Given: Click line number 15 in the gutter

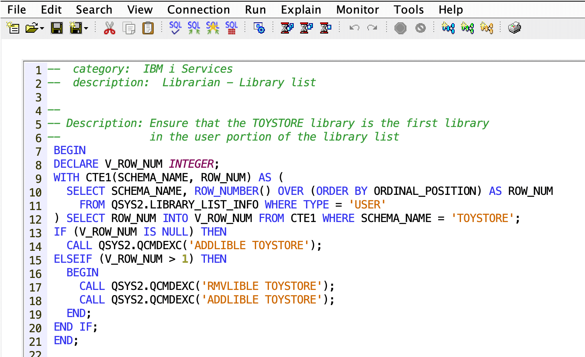Looking at the screenshot, I should (x=35, y=260).
